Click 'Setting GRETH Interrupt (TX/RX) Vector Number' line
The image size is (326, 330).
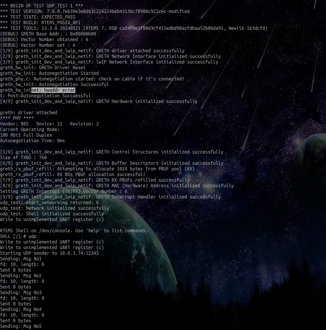(64, 191)
